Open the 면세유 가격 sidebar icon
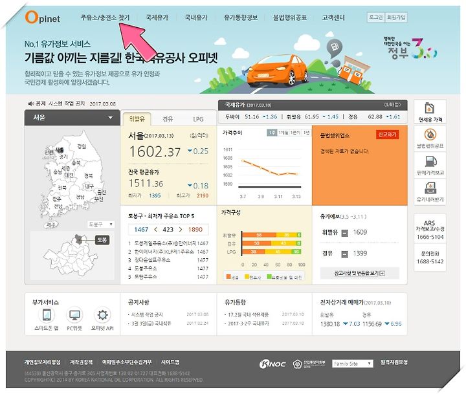Screen dimensions: 466x394 click(x=430, y=112)
